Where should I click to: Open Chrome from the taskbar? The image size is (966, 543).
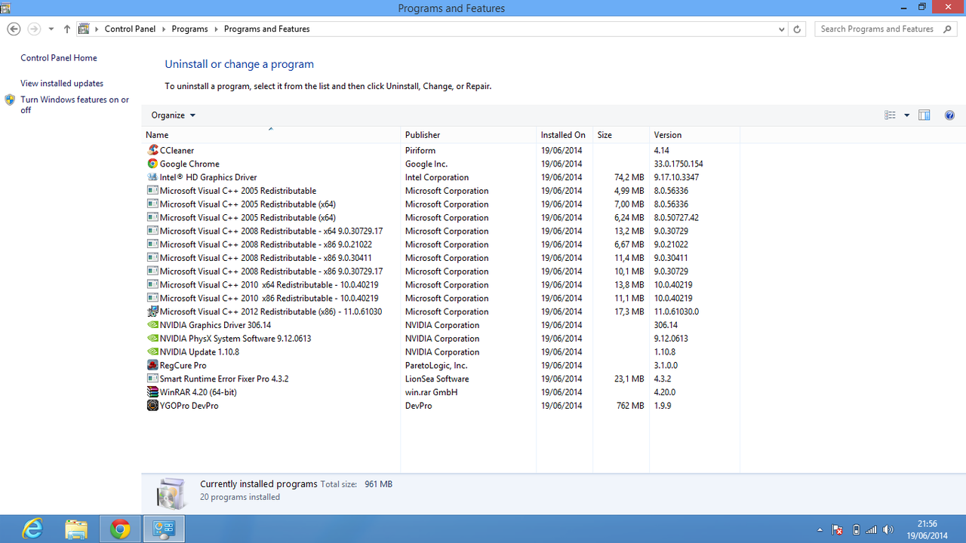[119, 529]
